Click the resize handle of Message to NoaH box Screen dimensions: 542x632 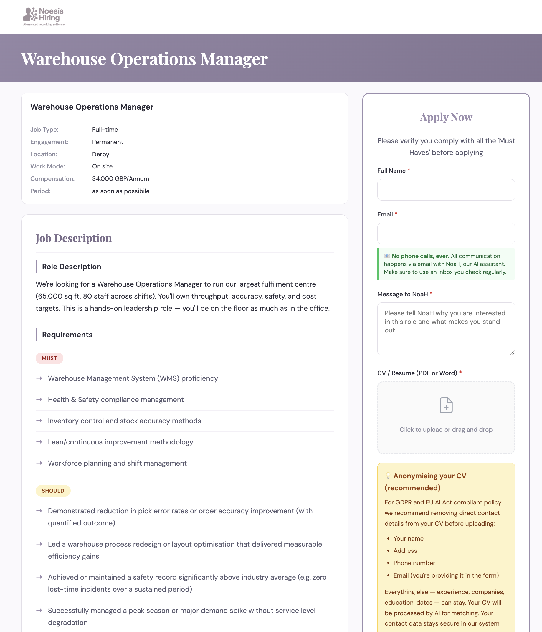pyautogui.click(x=512, y=353)
